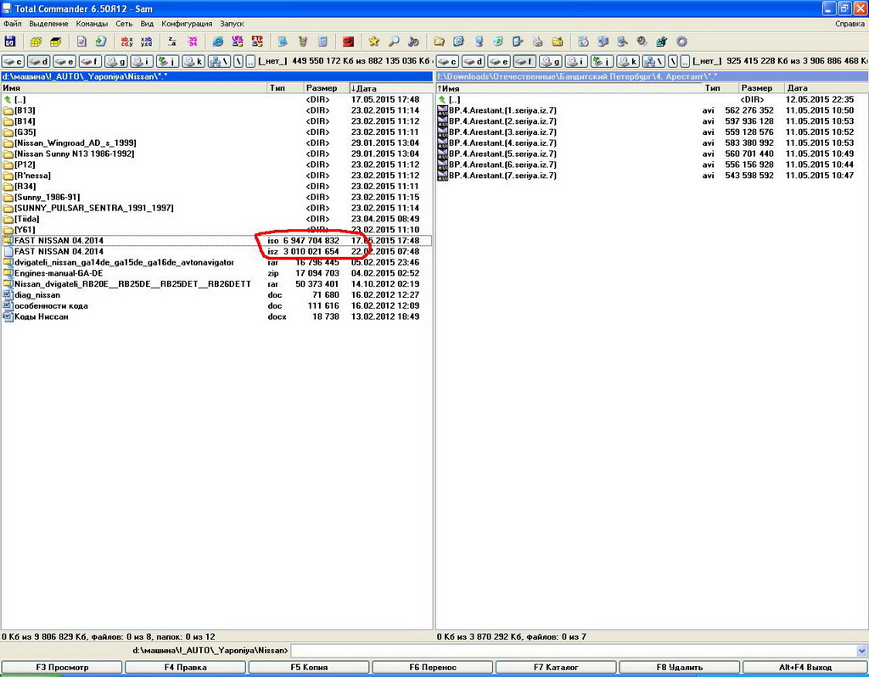869x677 pixels.
Task: Click the gear icon in the toolbar
Action: point(681,42)
